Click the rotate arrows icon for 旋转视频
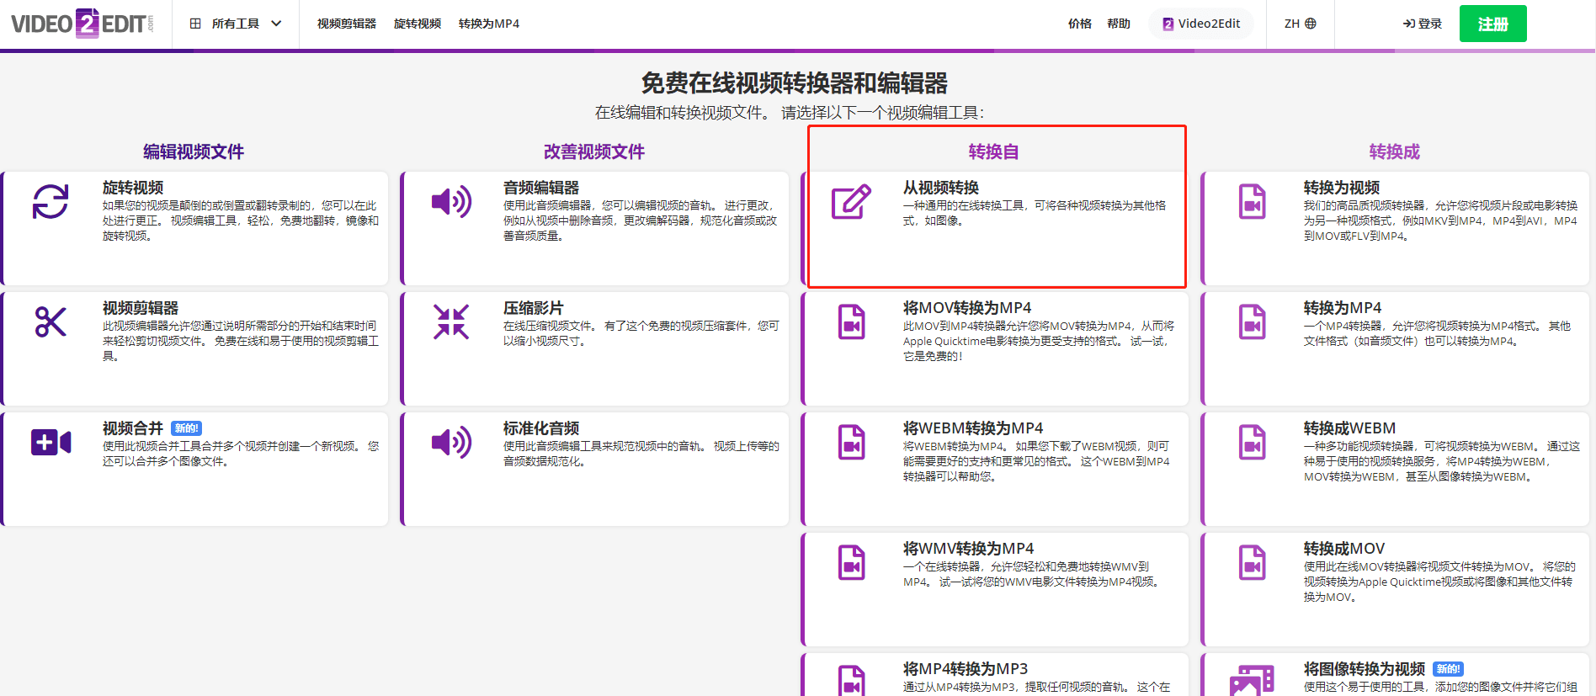The height and width of the screenshot is (696, 1596). point(51,202)
